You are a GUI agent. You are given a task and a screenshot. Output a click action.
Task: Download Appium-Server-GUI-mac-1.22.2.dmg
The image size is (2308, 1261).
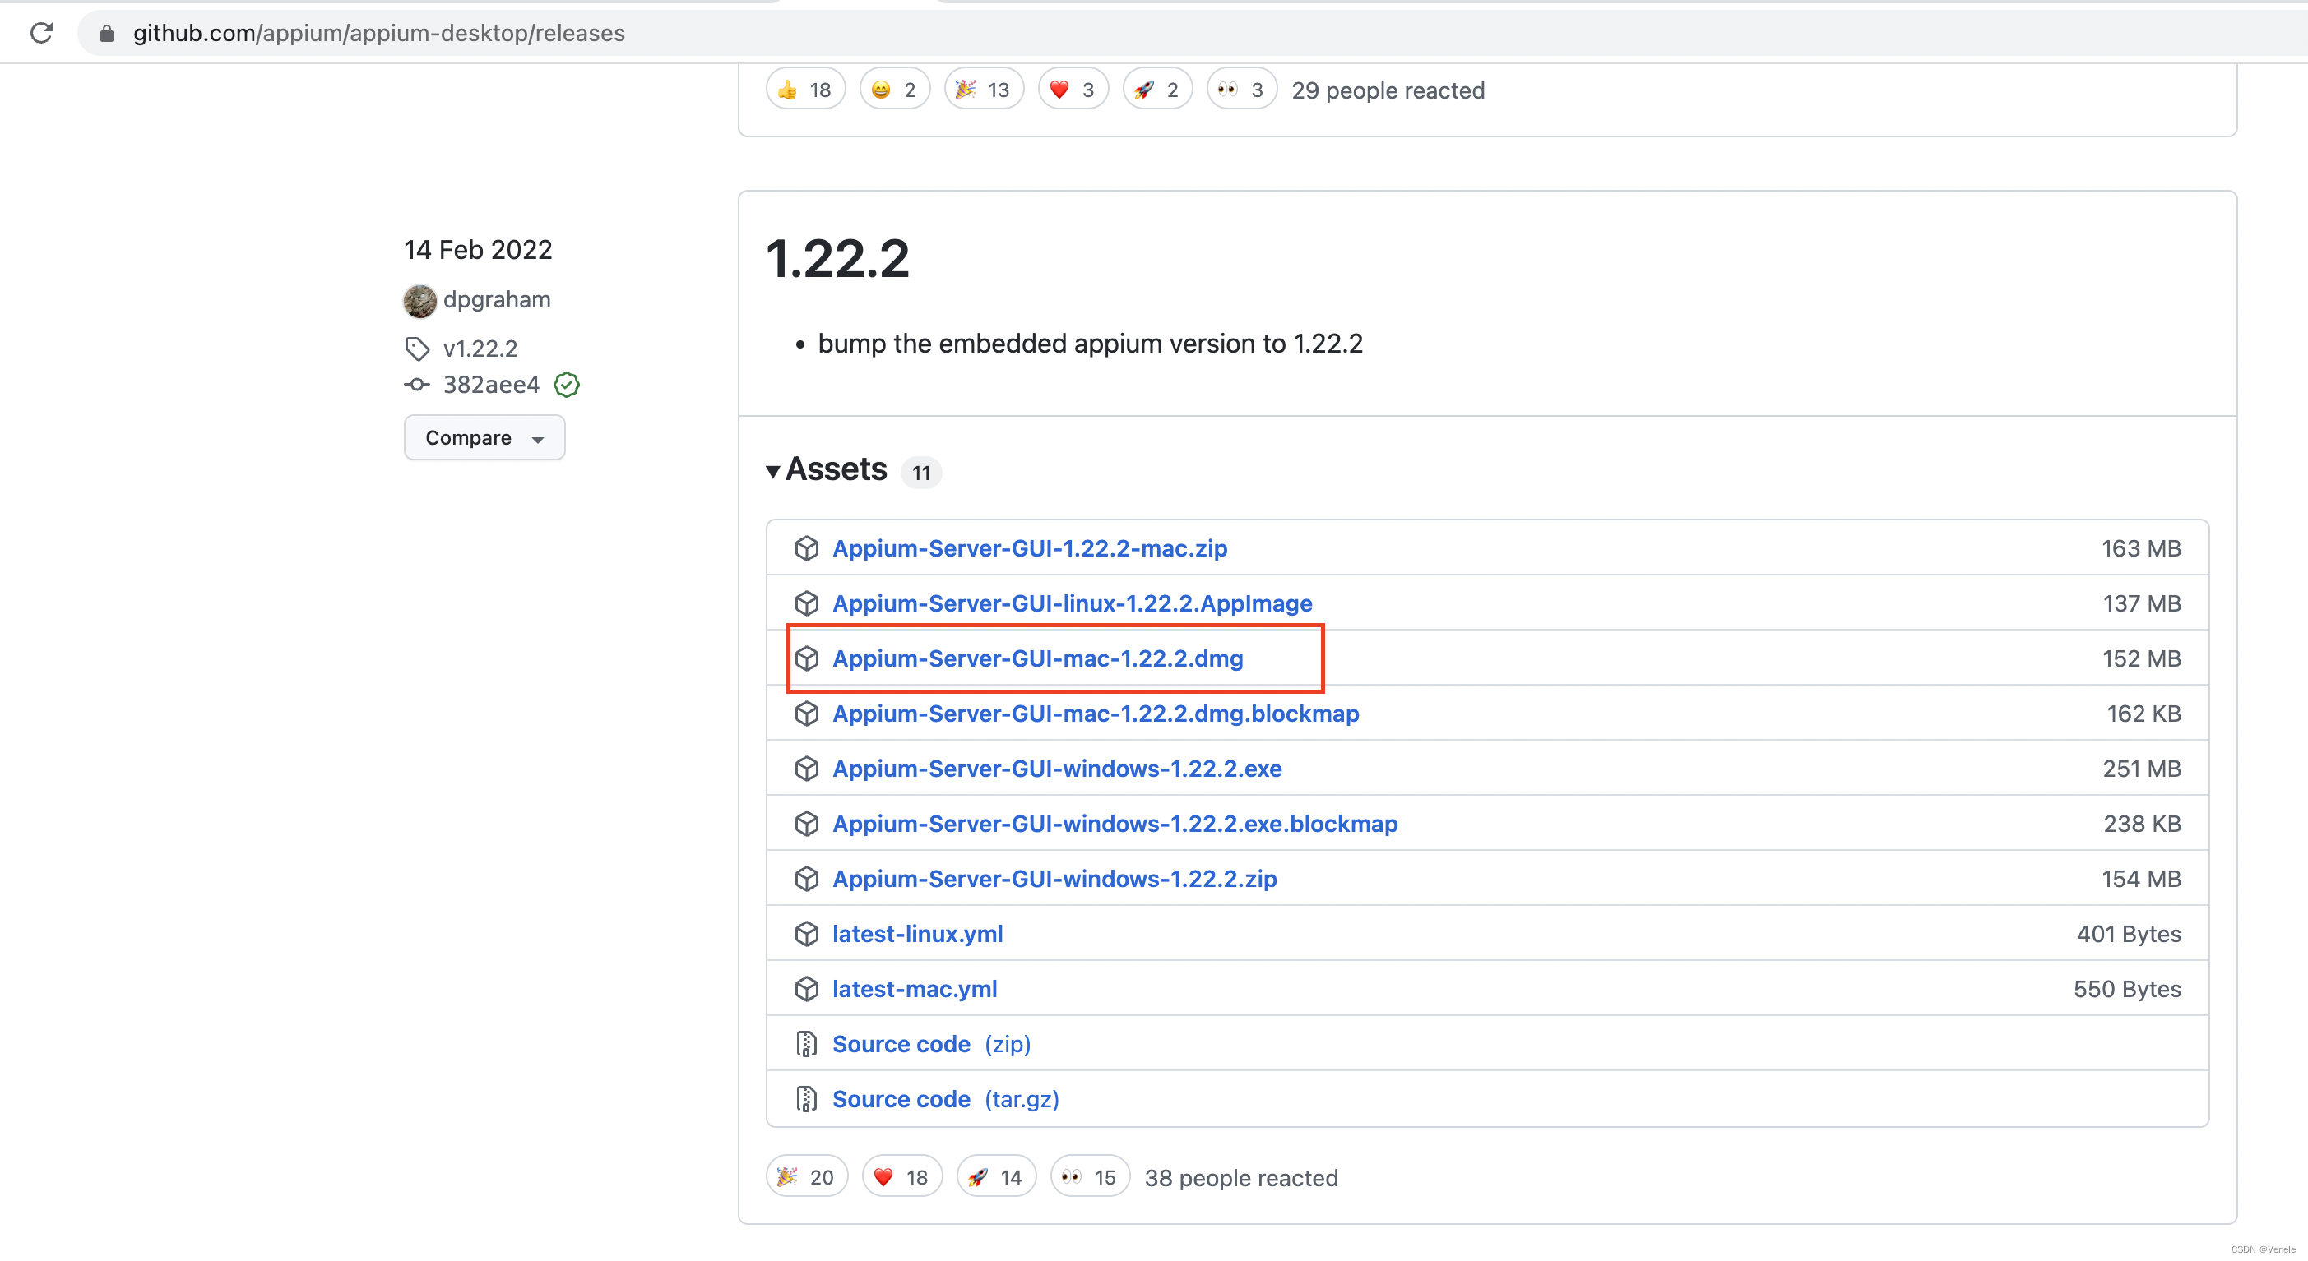click(x=1037, y=658)
